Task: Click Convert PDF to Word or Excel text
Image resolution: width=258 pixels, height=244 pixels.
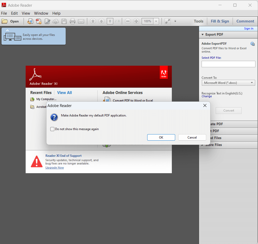Action: (x=133, y=100)
